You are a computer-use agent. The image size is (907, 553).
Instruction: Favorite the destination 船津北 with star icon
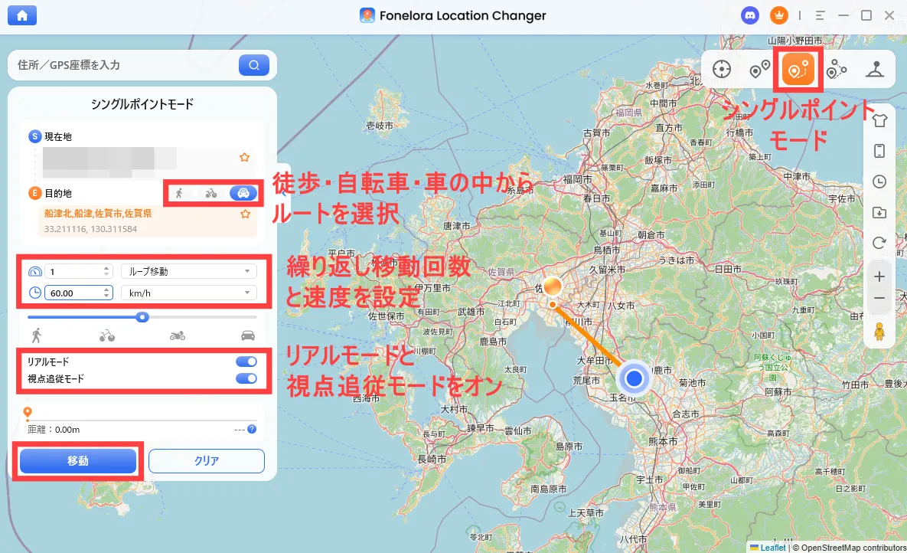pos(245,214)
